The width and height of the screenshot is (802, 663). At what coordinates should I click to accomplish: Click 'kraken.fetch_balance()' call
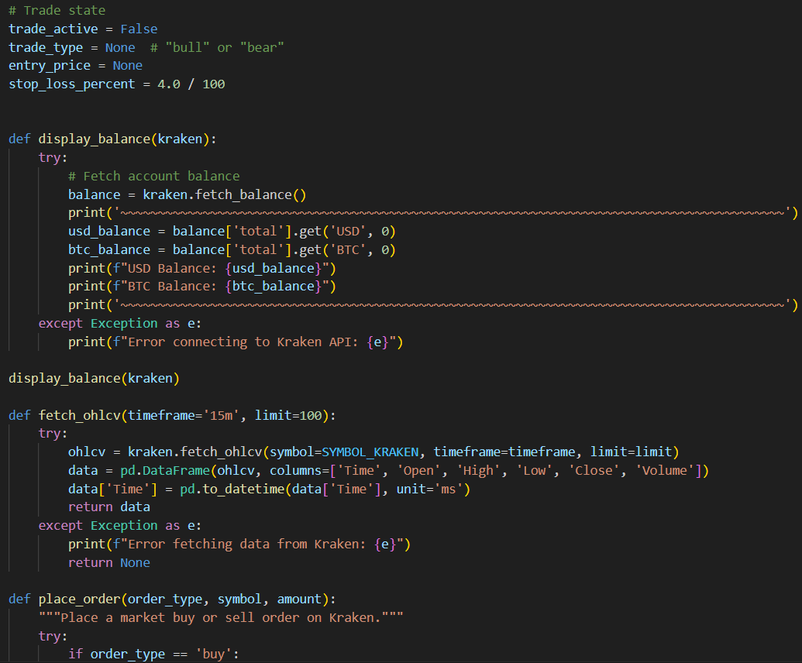(225, 194)
